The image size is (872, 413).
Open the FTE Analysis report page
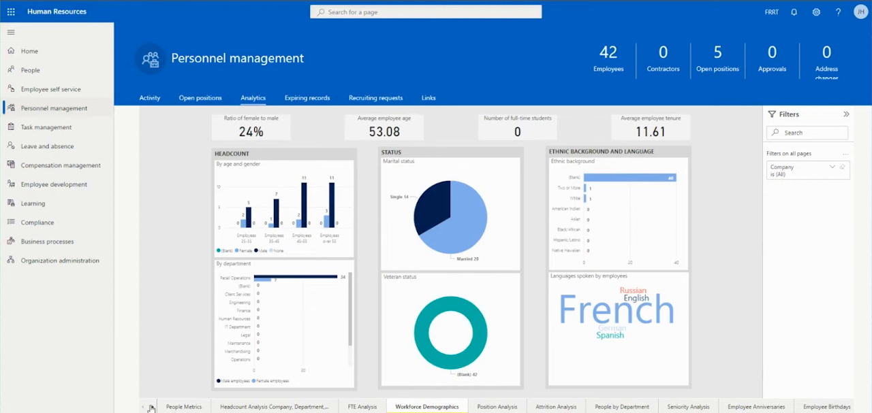click(x=362, y=407)
